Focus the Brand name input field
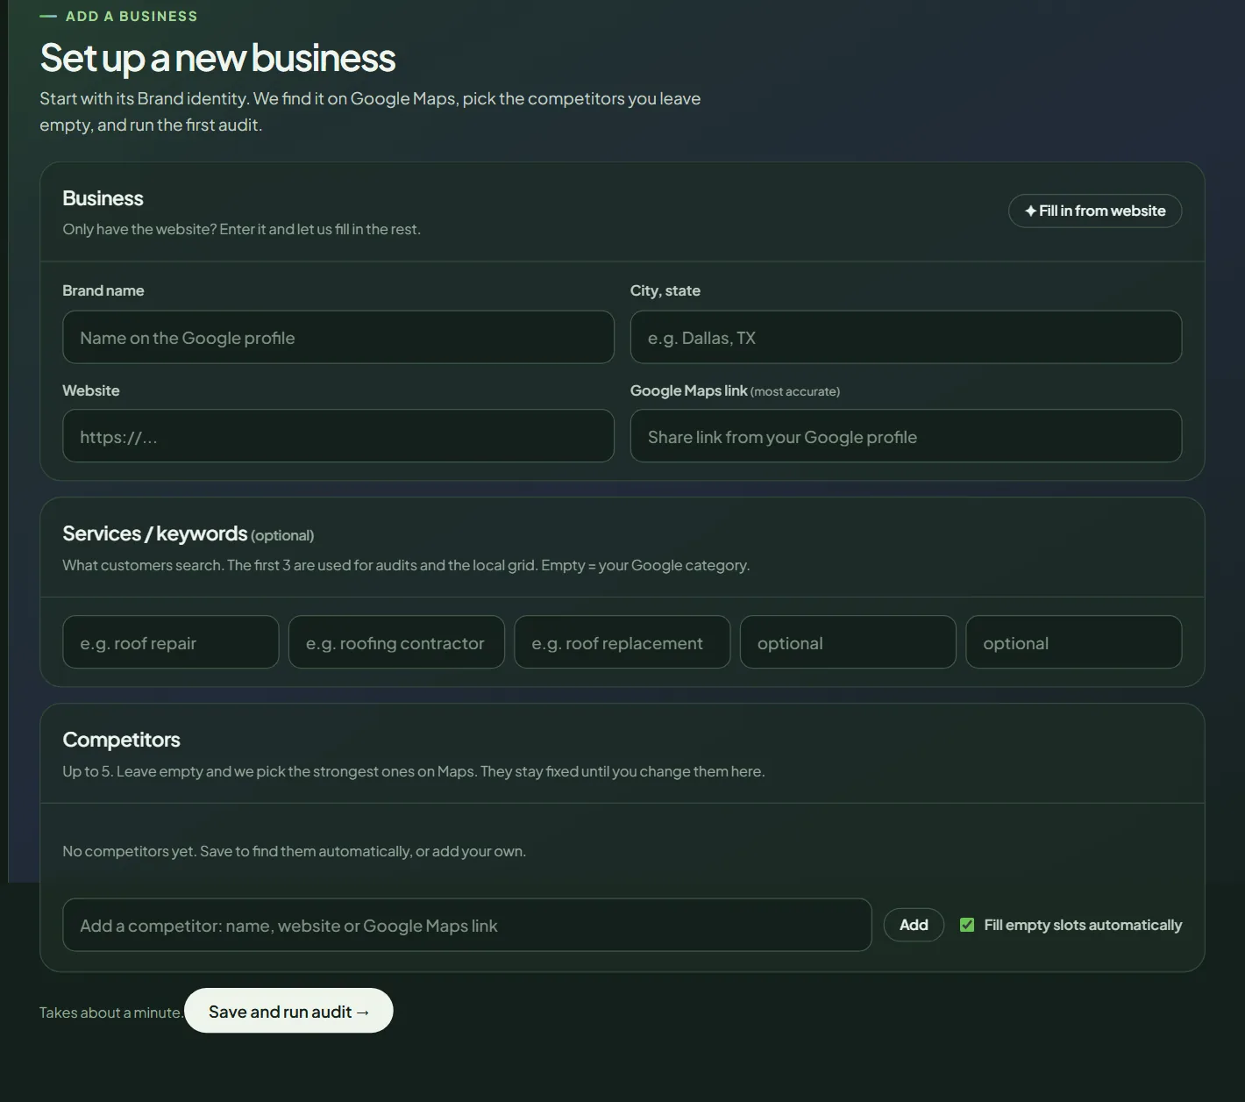The width and height of the screenshot is (1245, 1102). [338, 337]
